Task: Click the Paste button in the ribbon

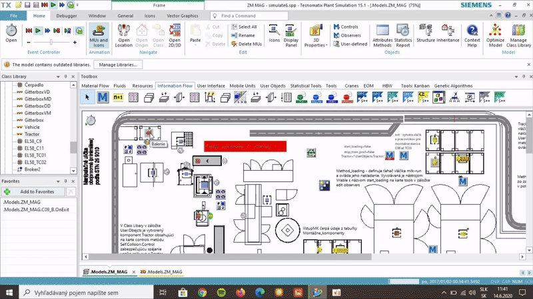Action: point(195,34)
